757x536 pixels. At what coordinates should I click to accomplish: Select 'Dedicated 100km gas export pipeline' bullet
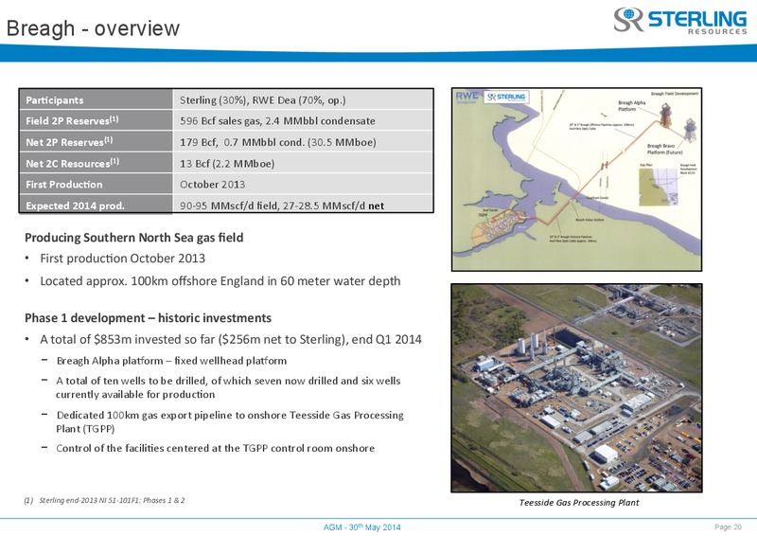(x=230, y=421)
